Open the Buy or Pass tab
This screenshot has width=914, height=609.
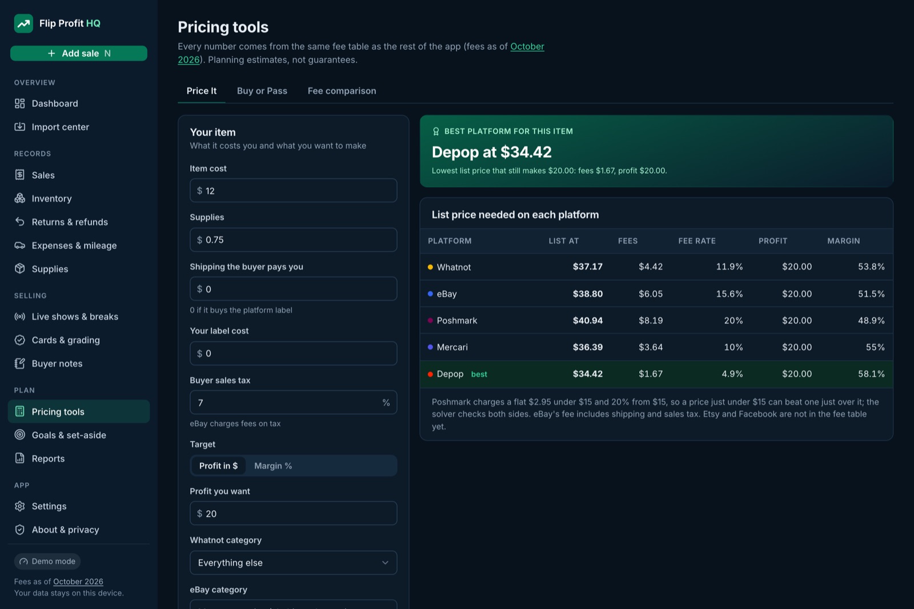[262, 91]
